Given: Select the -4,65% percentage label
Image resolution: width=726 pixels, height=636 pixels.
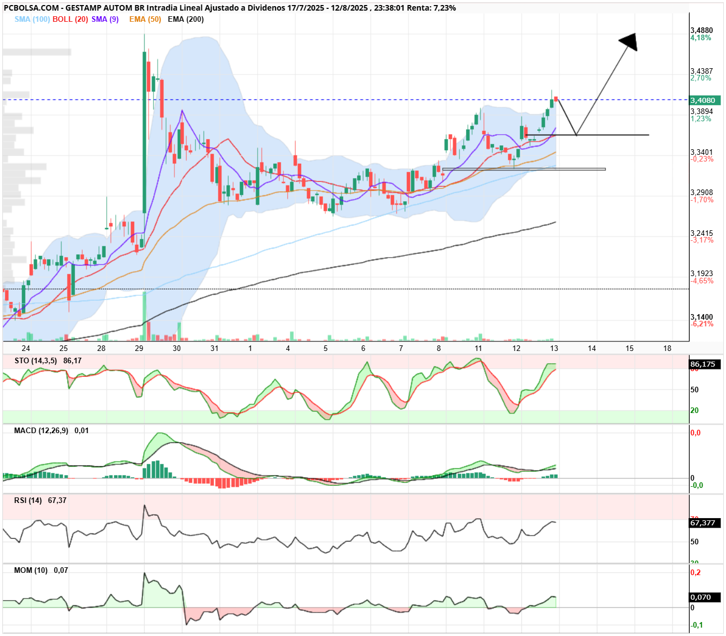Looking at the screenshot, I should 702,281.
